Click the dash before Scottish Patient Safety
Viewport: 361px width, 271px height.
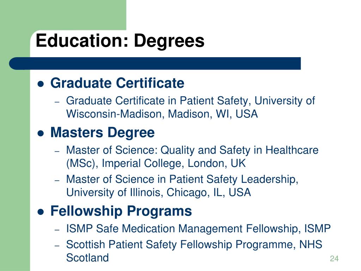point(57,246)
